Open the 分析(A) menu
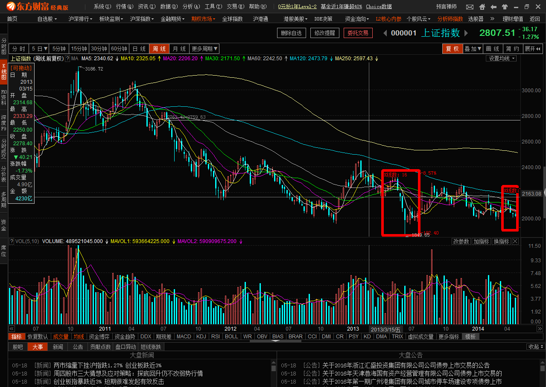The image size is (546, 387). coord(190,7)
